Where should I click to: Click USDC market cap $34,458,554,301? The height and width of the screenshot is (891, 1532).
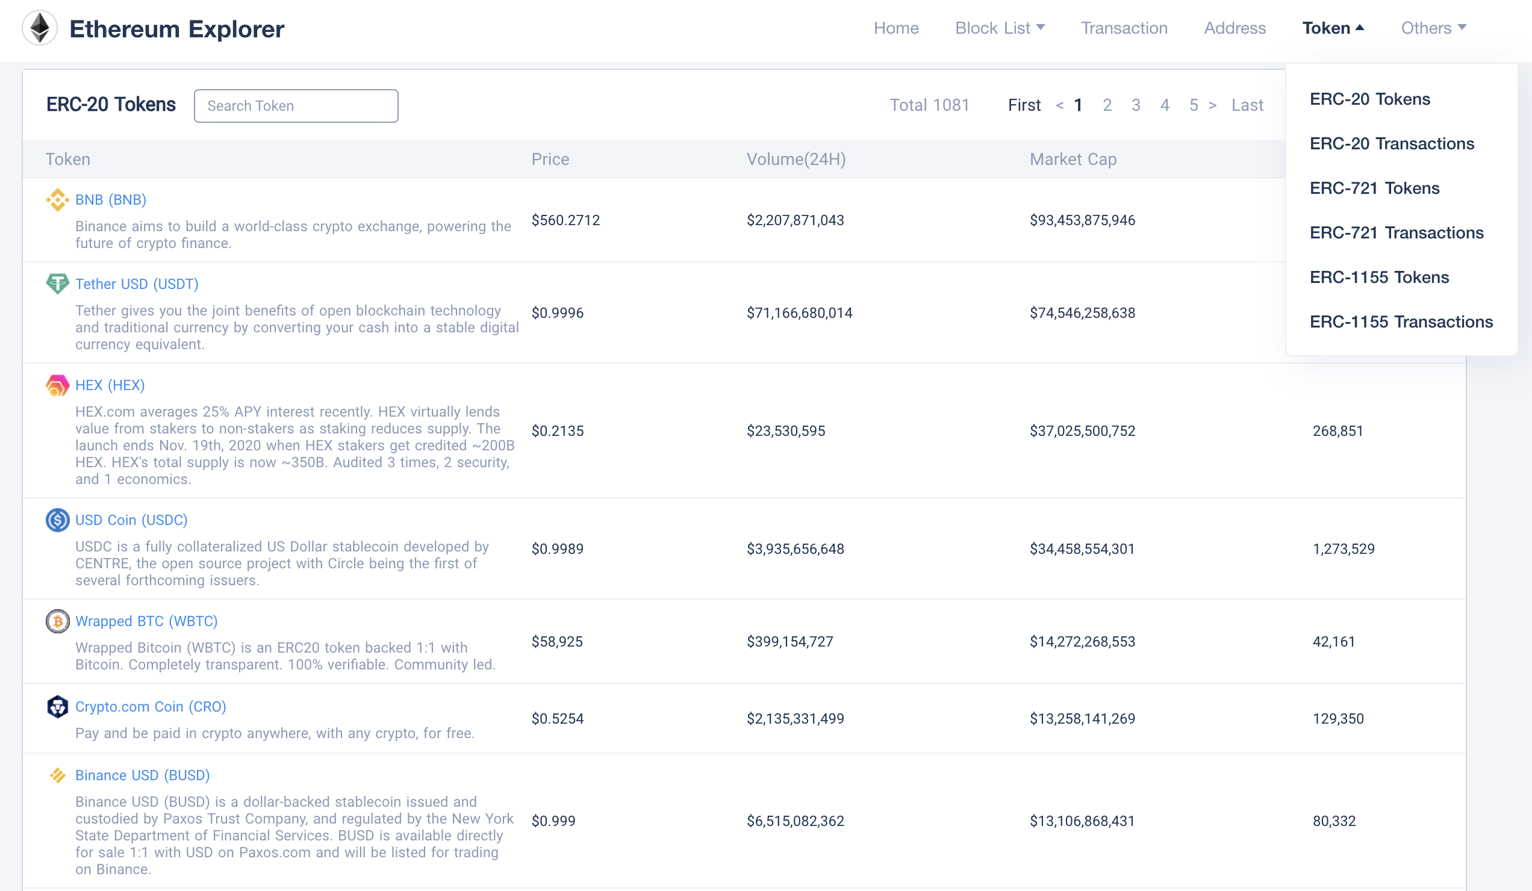click(1082, 549)
